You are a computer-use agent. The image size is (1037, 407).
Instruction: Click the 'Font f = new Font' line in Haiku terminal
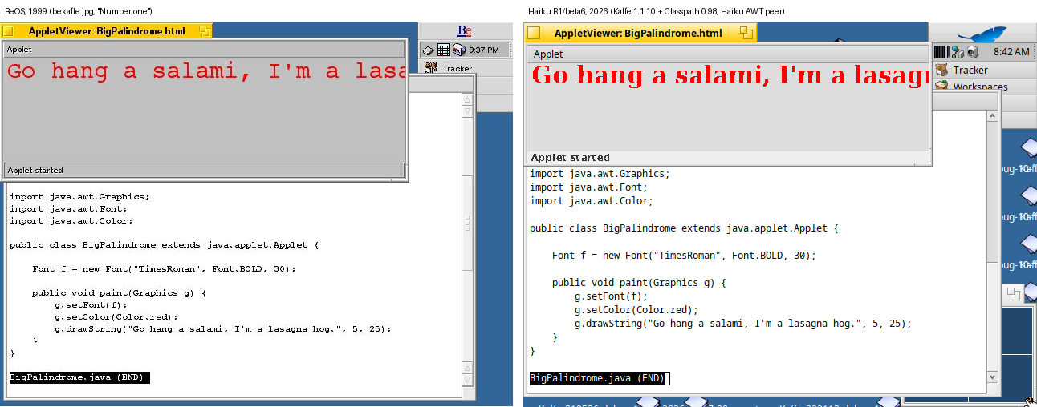point(684,256)
